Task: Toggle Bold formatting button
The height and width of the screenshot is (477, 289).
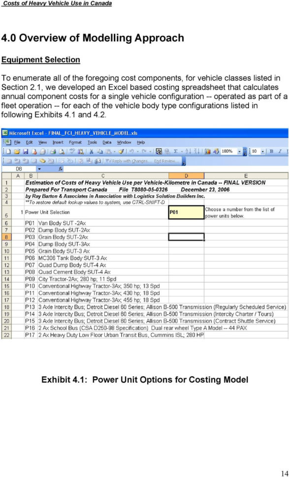Action: 272,151
